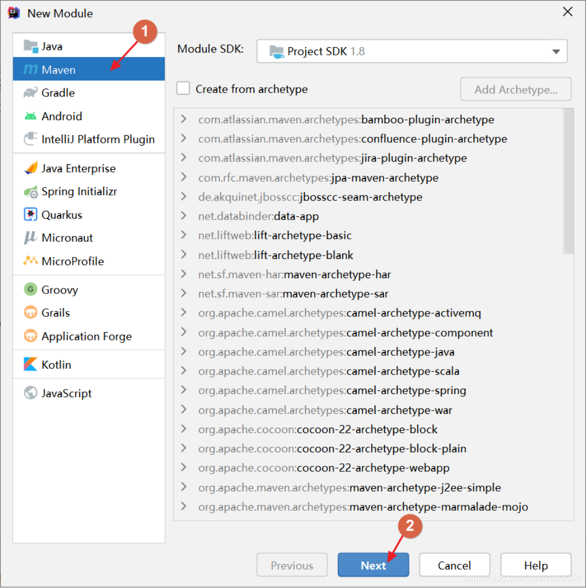Open the Module SDK dropdown
Screen dimensions: 586x588
[412, 51]
